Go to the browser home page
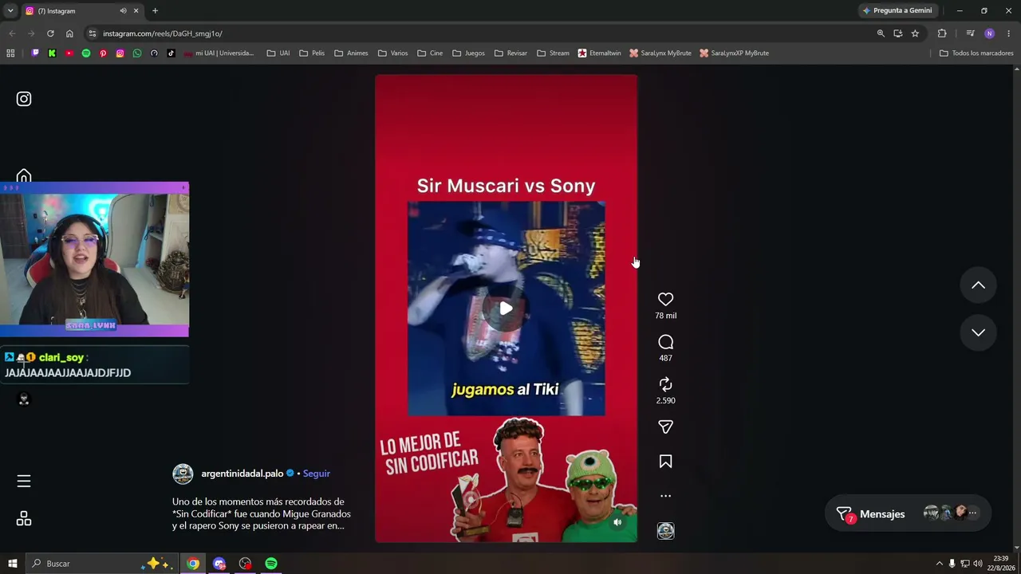The image size is (1021, 574). coord(69,33)
